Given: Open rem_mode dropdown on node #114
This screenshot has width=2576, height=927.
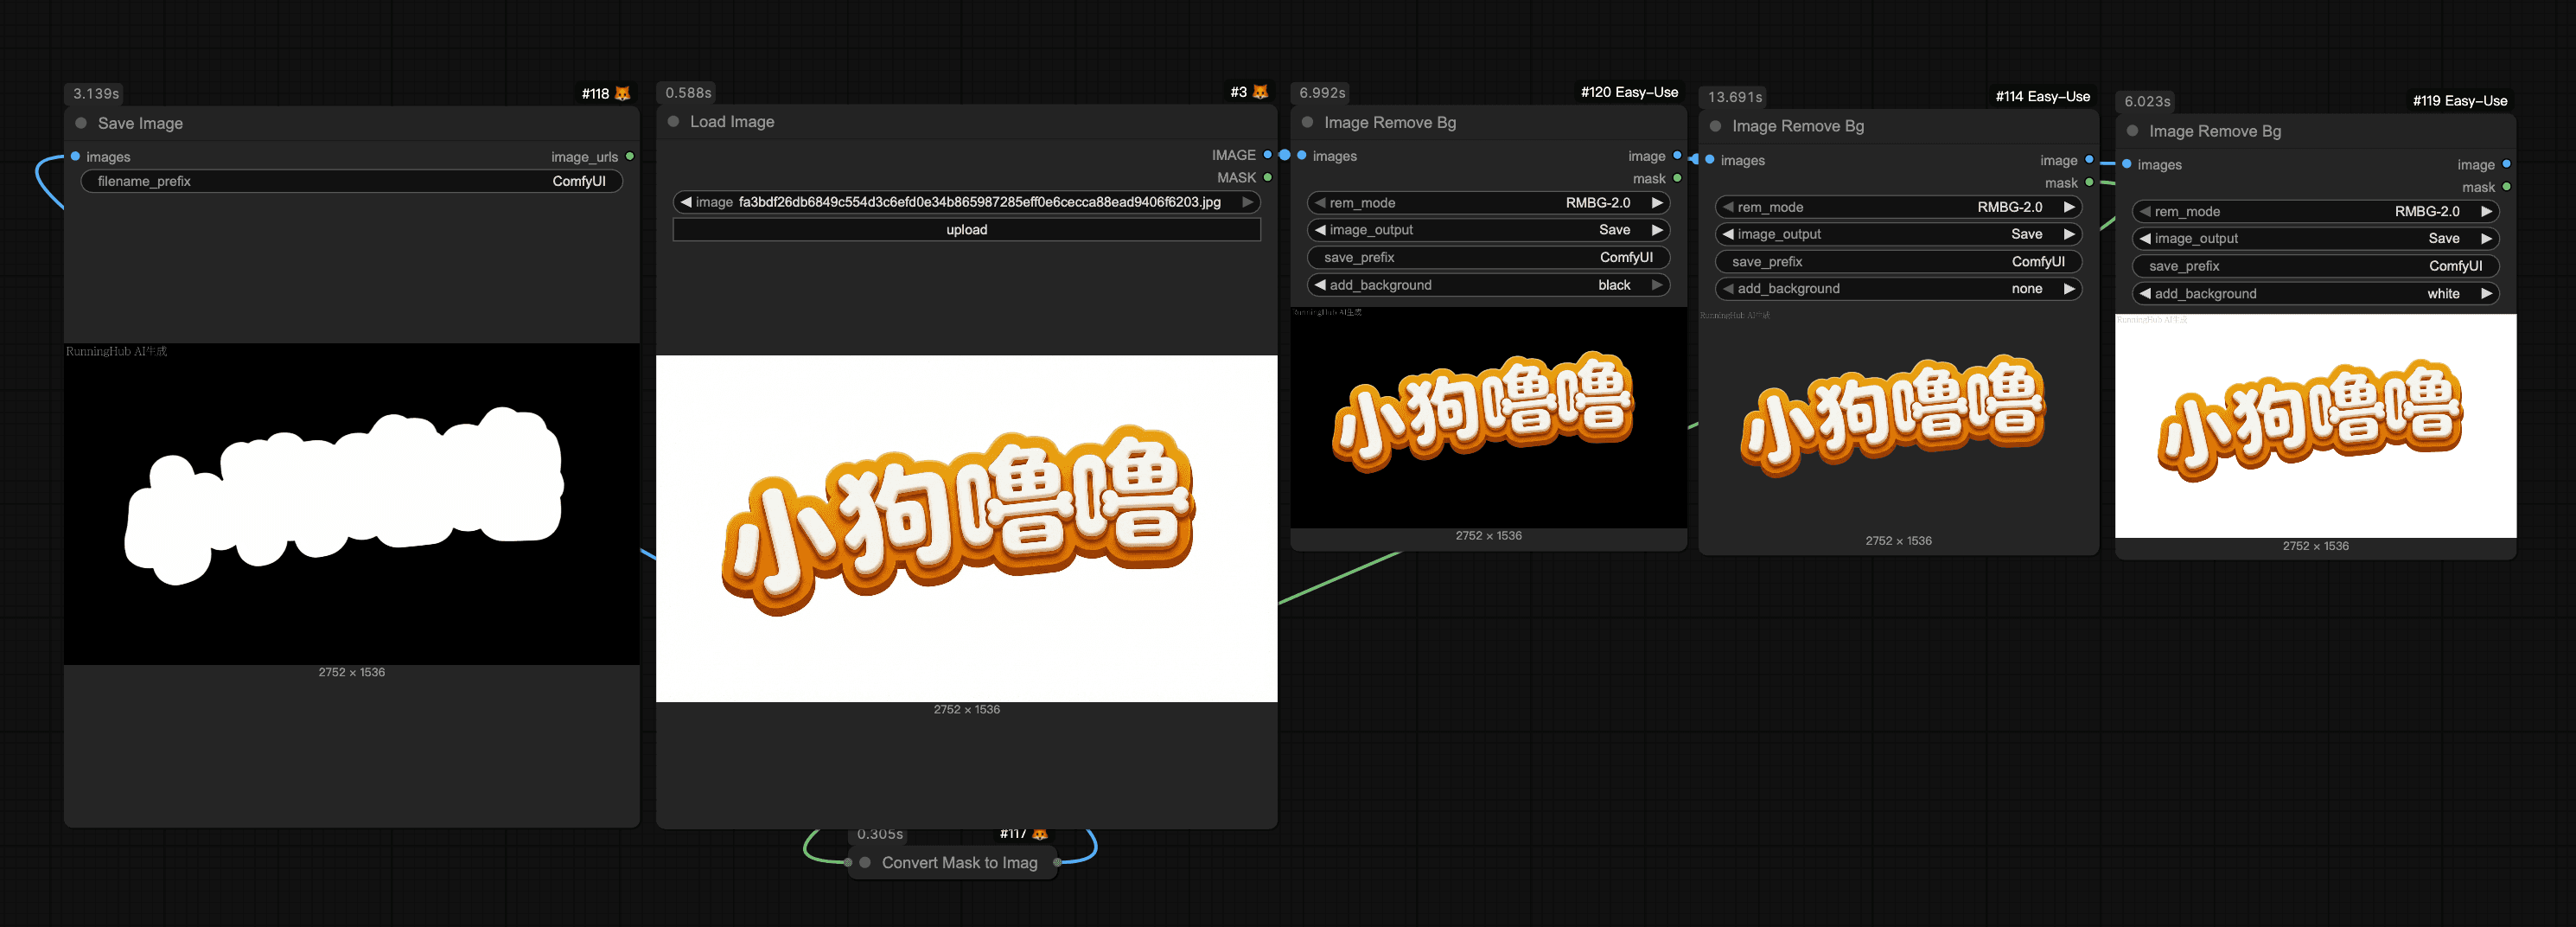Looking at the screenshot, I should pos(1898,207).
